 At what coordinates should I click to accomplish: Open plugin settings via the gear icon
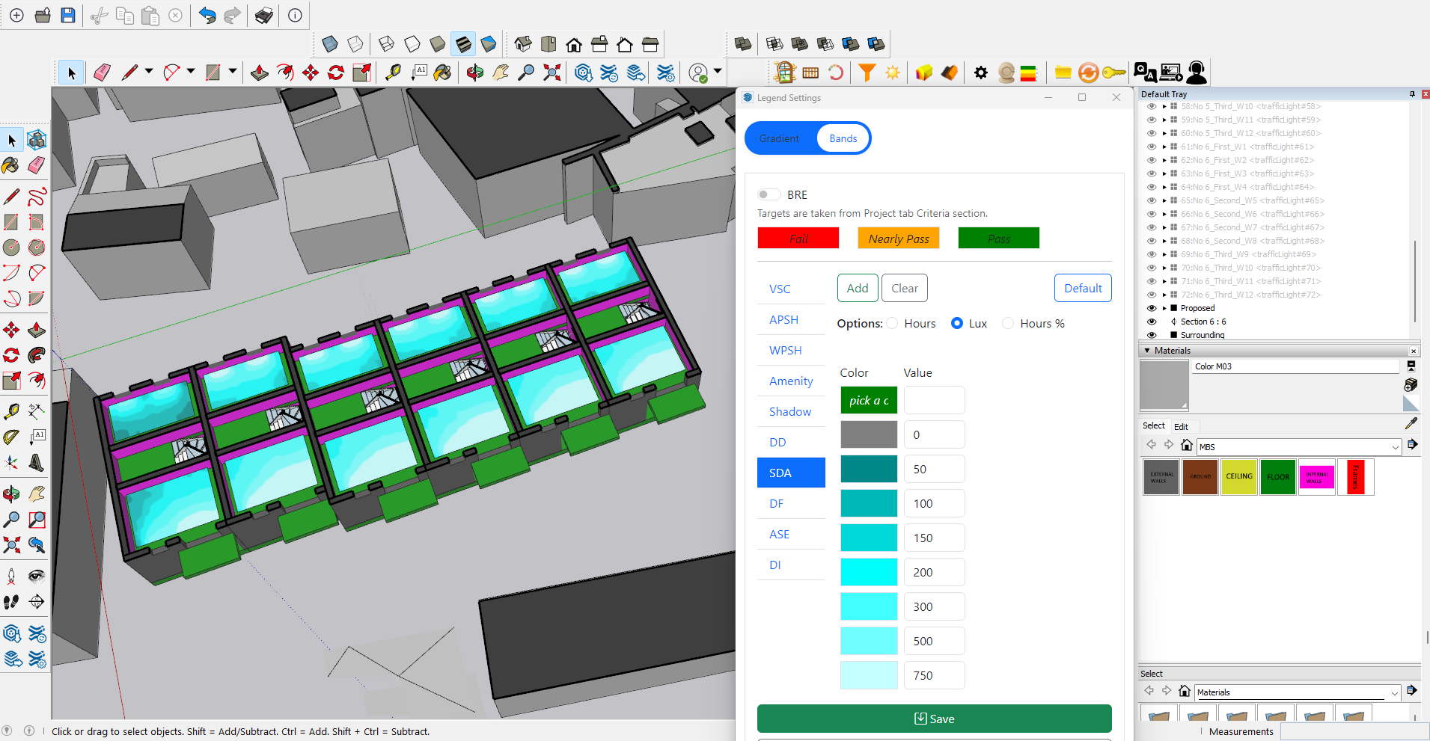click(981, 72)
